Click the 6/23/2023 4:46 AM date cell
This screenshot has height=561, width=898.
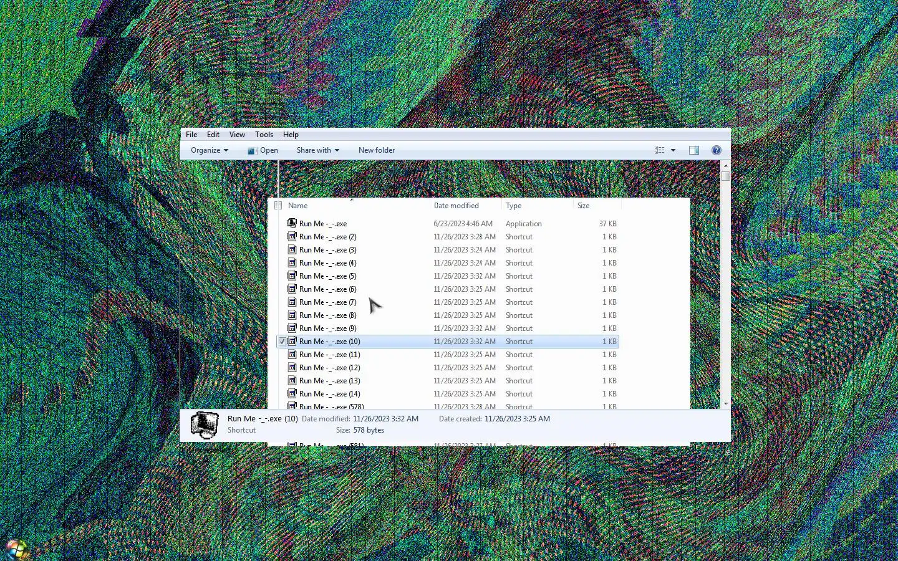(463, 224)
